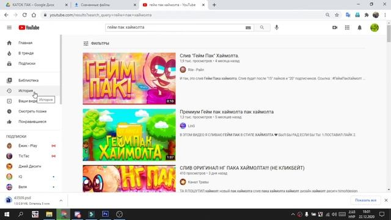This screenshot has width=391, height=220.
Task: Open the YouTube hamburger guide menu
Action: point(9,28)
